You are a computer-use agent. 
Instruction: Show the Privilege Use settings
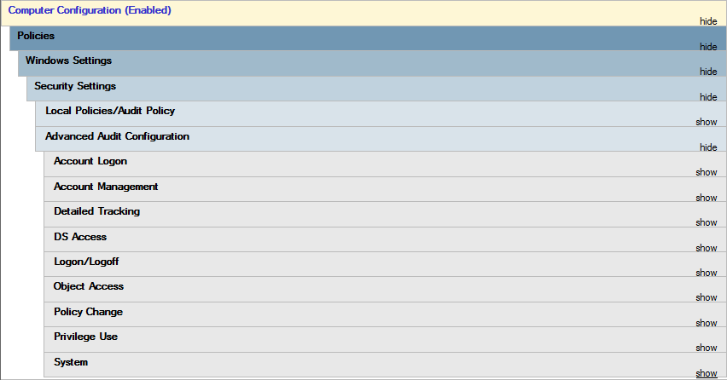coord(706,348)
